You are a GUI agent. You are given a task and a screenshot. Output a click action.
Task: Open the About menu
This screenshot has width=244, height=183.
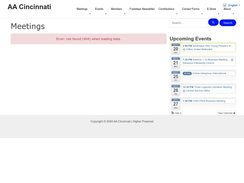(x=227, y=9)
